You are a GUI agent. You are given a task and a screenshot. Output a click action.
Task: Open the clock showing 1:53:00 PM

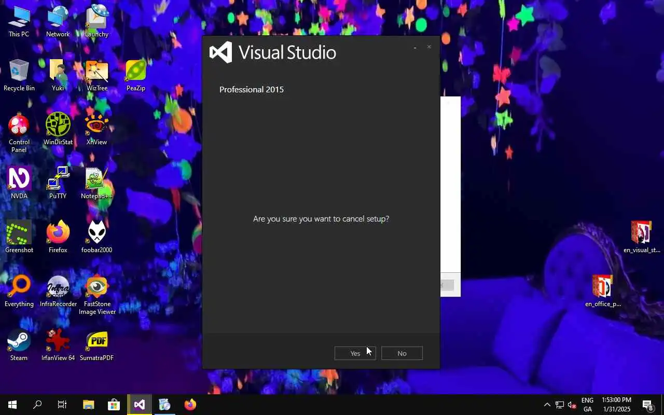pyautogui.click(x=616, y=405)
